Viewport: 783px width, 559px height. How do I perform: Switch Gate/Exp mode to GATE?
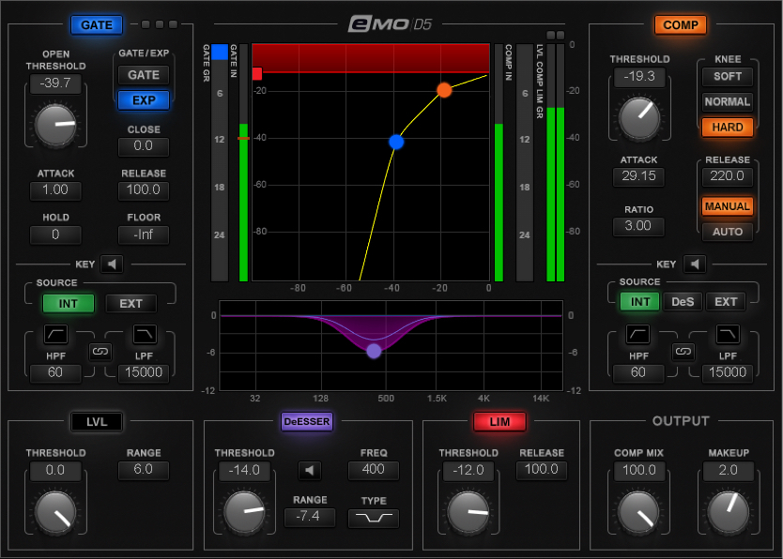point(144,75)
